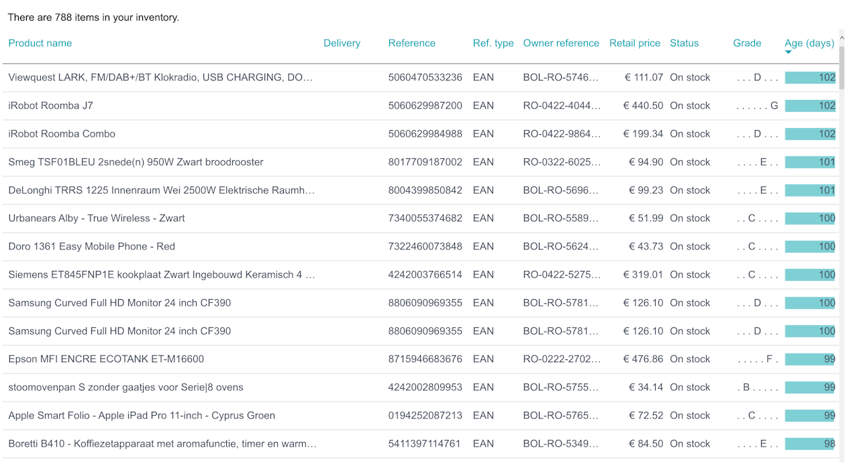The image size is (859, 462).
Task: Click reference 7340055374682 of Urbanears Alby
Action: pyautogui.click(x=425, y=219)
